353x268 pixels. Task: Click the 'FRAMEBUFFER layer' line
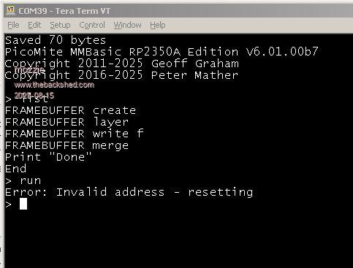point(67,122)
